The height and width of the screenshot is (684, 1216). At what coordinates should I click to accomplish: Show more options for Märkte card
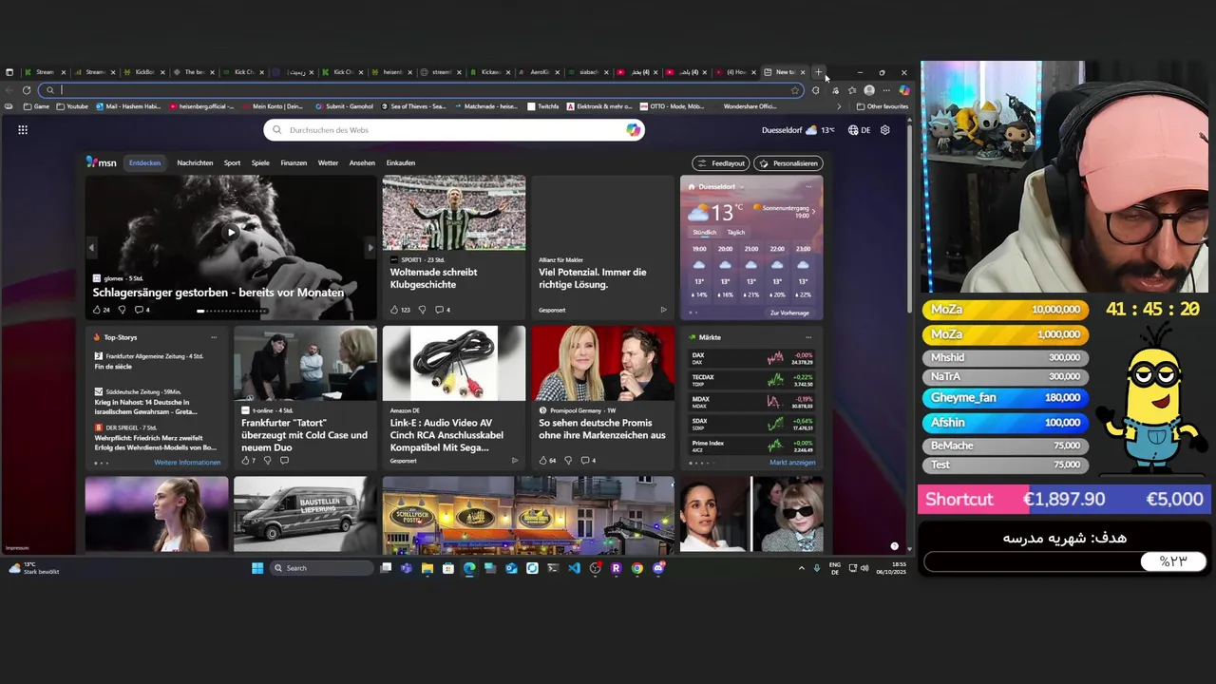click(808, 337)
